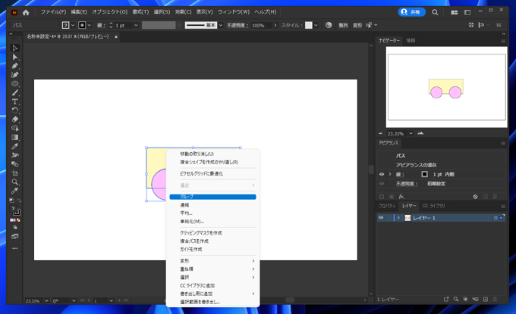
Task: Click the Change Screen Mode icon
Action: pos(15,236)
